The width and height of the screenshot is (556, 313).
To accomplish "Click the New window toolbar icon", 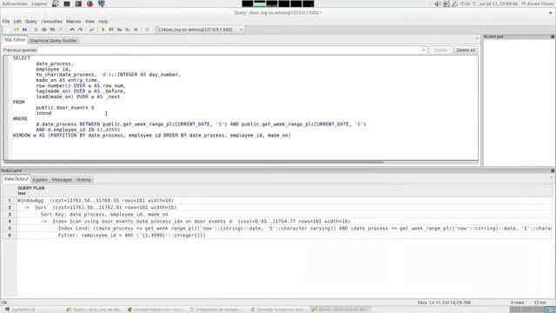I will 8,30.
